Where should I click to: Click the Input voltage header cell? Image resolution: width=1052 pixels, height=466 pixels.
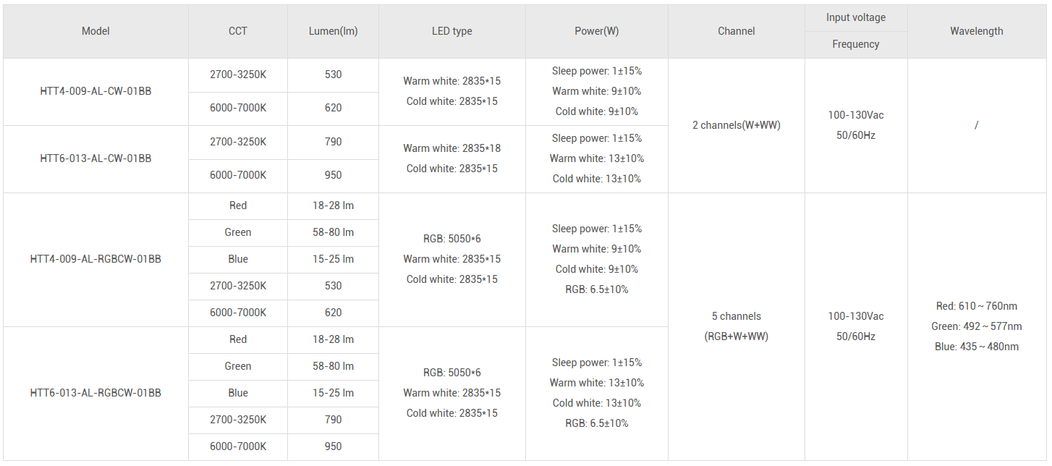coord(855,17)
